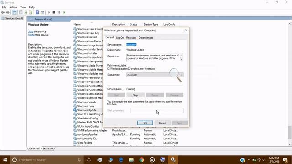This screenshot has width=292, height=164.
Task: Select the WLAN AutoConfig service row
Action: [x=88, y=126]
